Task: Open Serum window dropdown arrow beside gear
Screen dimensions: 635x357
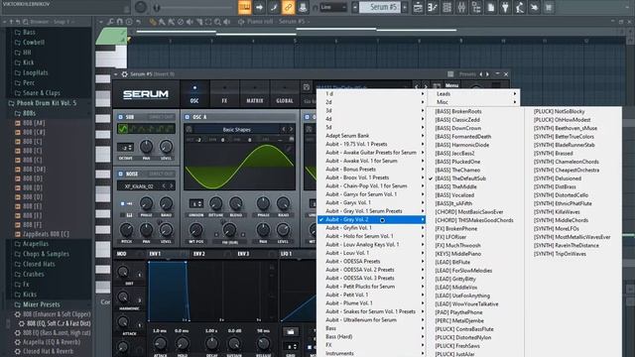Action: (x=116, y=74)
